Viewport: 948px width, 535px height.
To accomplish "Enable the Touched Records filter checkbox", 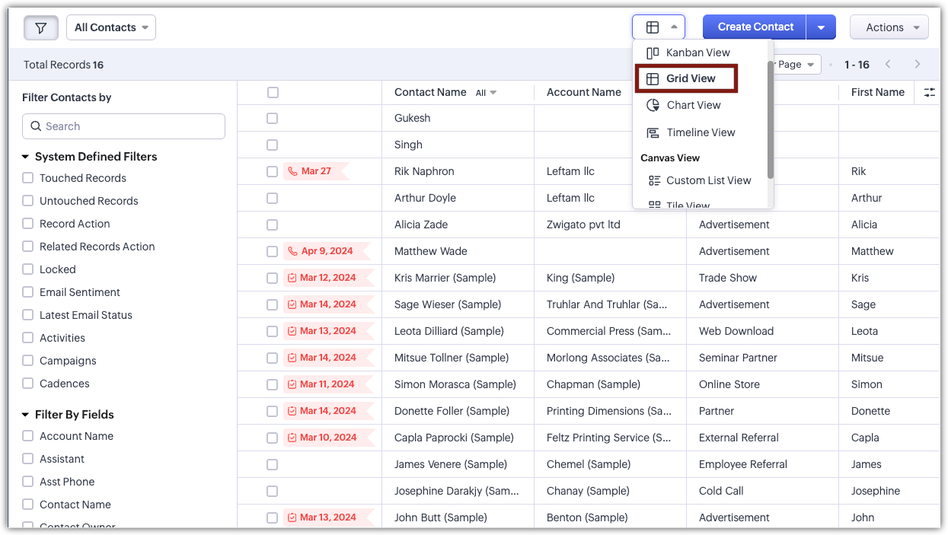I will [28, 178].
